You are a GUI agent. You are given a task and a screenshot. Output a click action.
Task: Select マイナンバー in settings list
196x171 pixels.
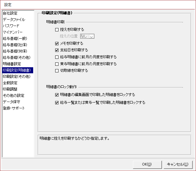[13, 32]
